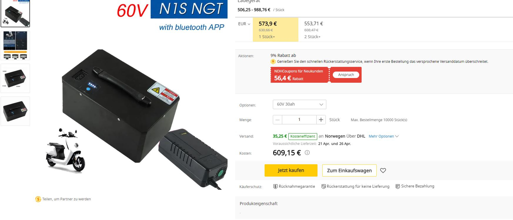
Task: Decrease quantity with the minus button
Action: [x=278, y=120]
